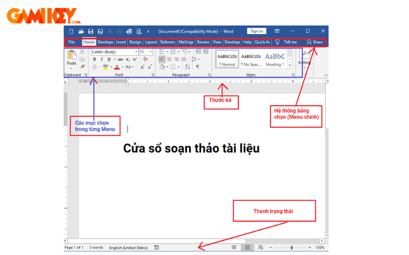Expand the Styles gallery More arrow
This screenshot has height=255, width=409.
289,66
